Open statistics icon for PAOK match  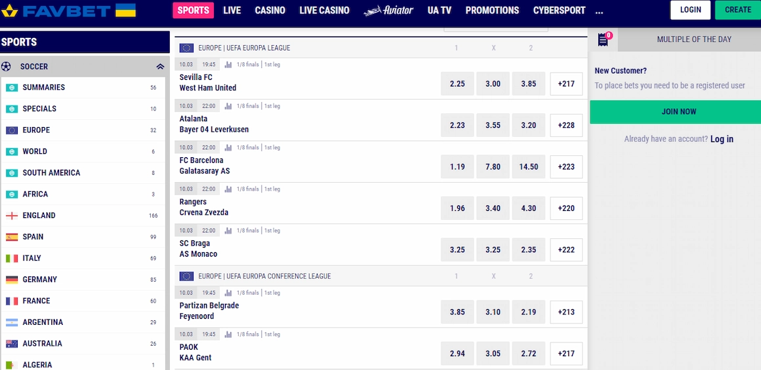coord(228,335)
